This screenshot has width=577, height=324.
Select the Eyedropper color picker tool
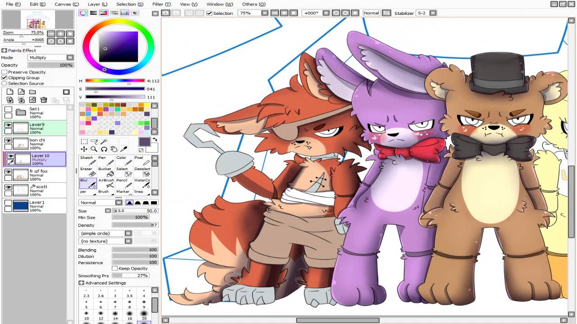tap(124, 149)
